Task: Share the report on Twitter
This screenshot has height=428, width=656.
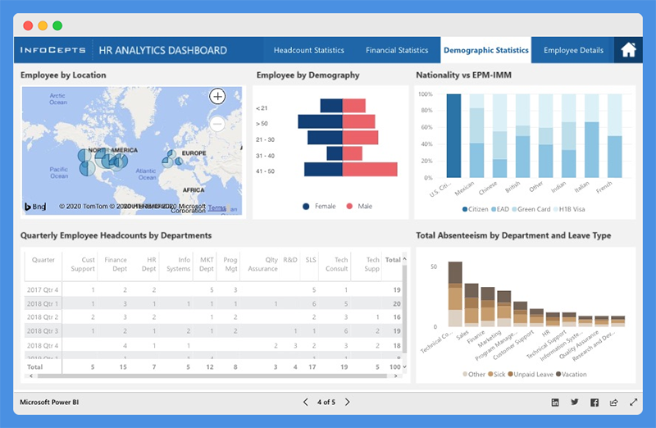Action: [x=575, y=403]
